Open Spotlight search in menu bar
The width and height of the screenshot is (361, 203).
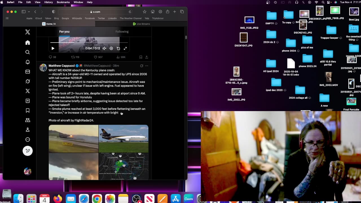(x=323, y=2)
